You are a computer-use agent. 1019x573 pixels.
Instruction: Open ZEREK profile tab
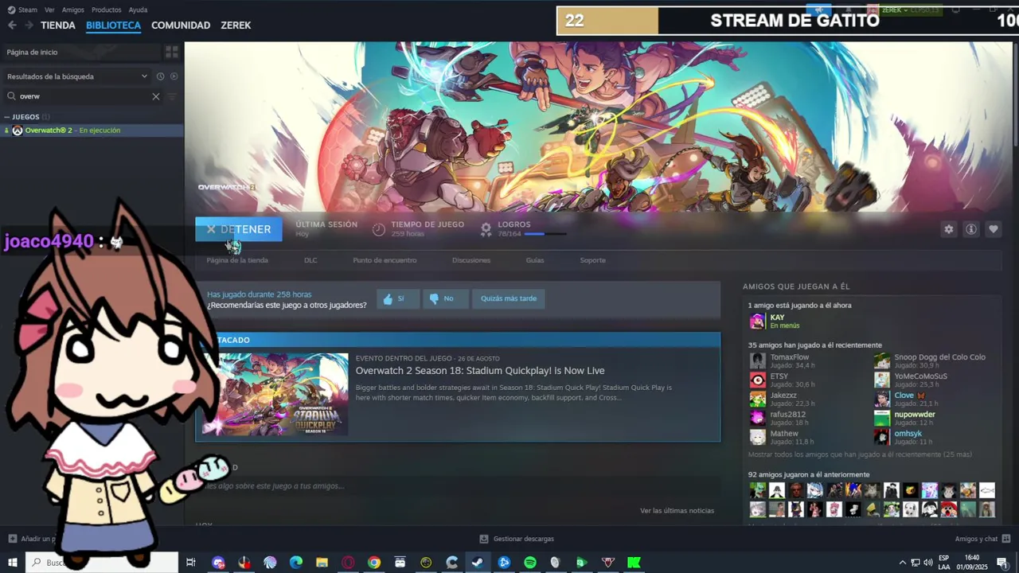point(236,25)
